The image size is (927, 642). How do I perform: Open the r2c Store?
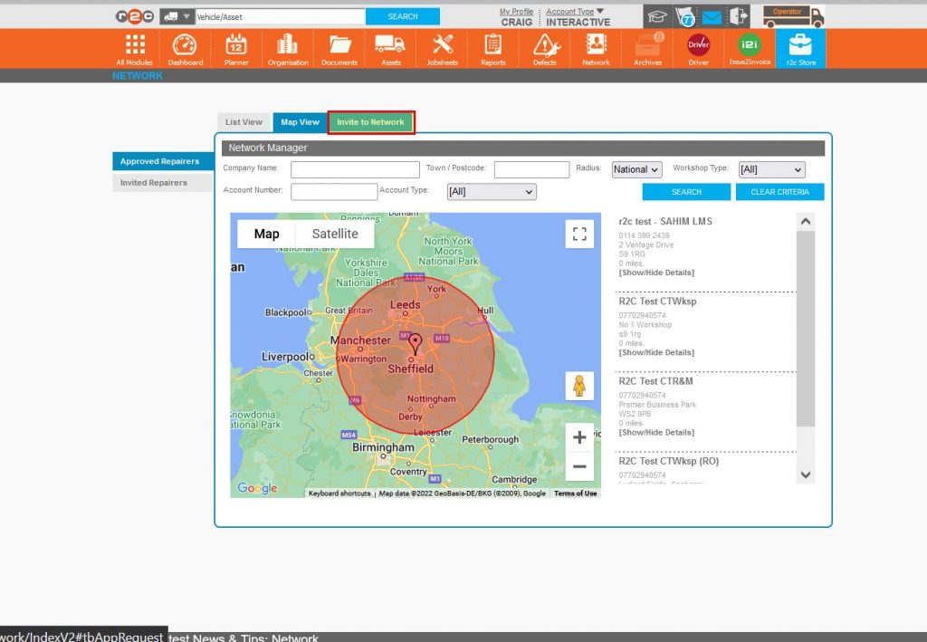coord(798,49)
